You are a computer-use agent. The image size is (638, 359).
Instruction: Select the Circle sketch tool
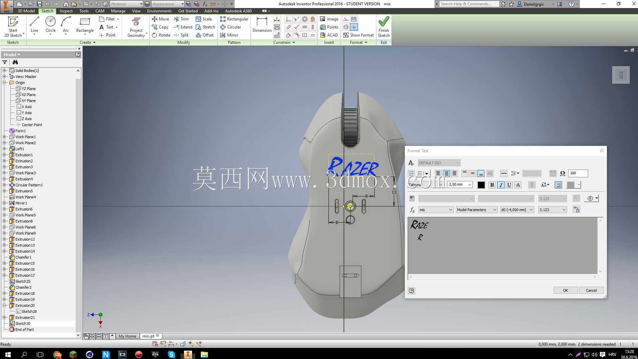(x=51, y=25)
